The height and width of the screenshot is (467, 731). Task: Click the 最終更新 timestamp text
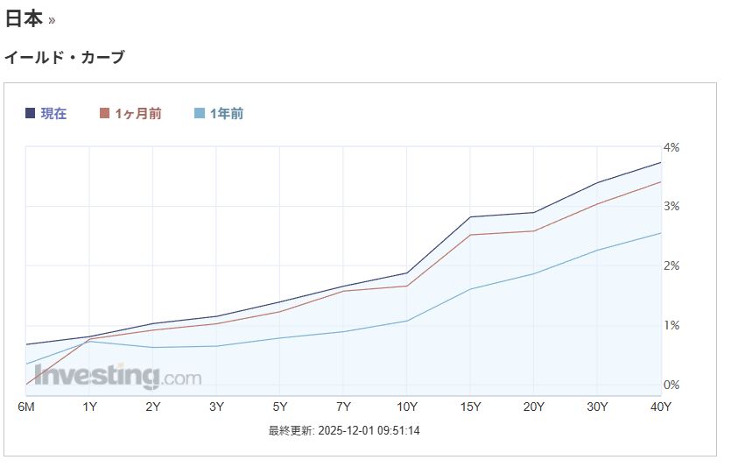(344, 431)
